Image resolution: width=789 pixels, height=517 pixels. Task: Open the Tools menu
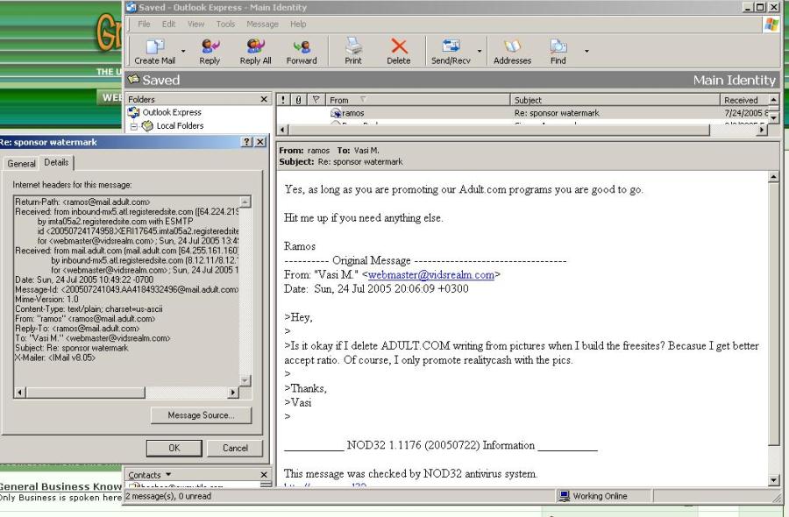click(x=225, y=25)
